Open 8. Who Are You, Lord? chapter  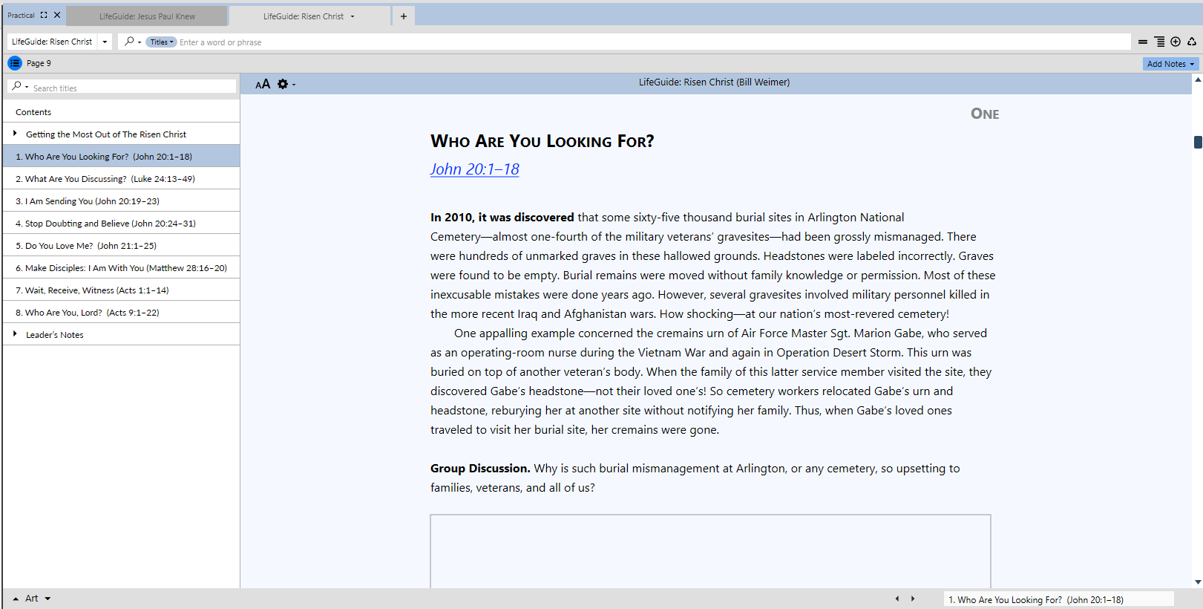point(121,313)
